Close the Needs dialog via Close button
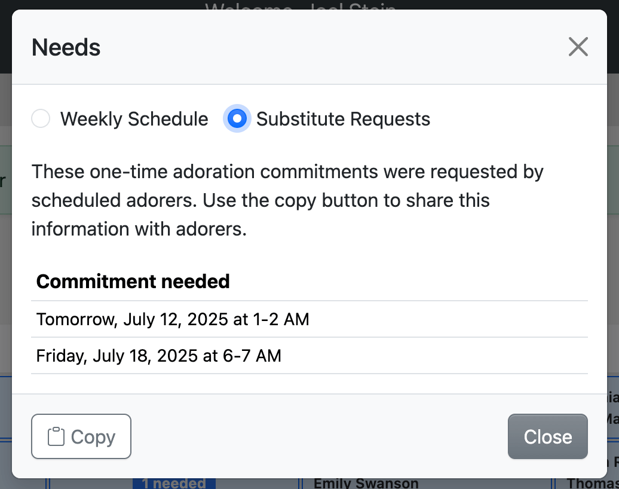The image size is (619, 489). (x=547, y=436)
